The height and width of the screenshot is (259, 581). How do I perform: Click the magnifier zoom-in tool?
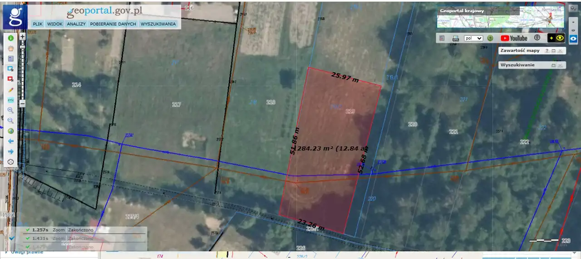10,110
